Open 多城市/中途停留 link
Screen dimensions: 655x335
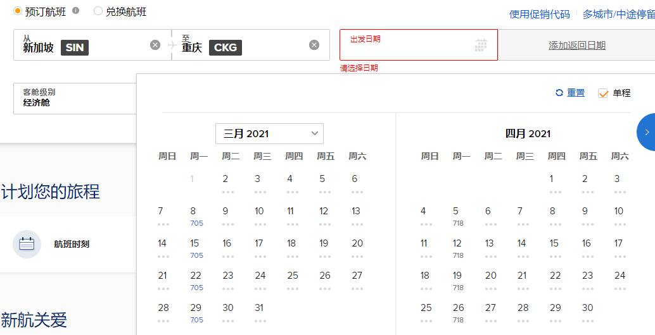coord(619,14)
